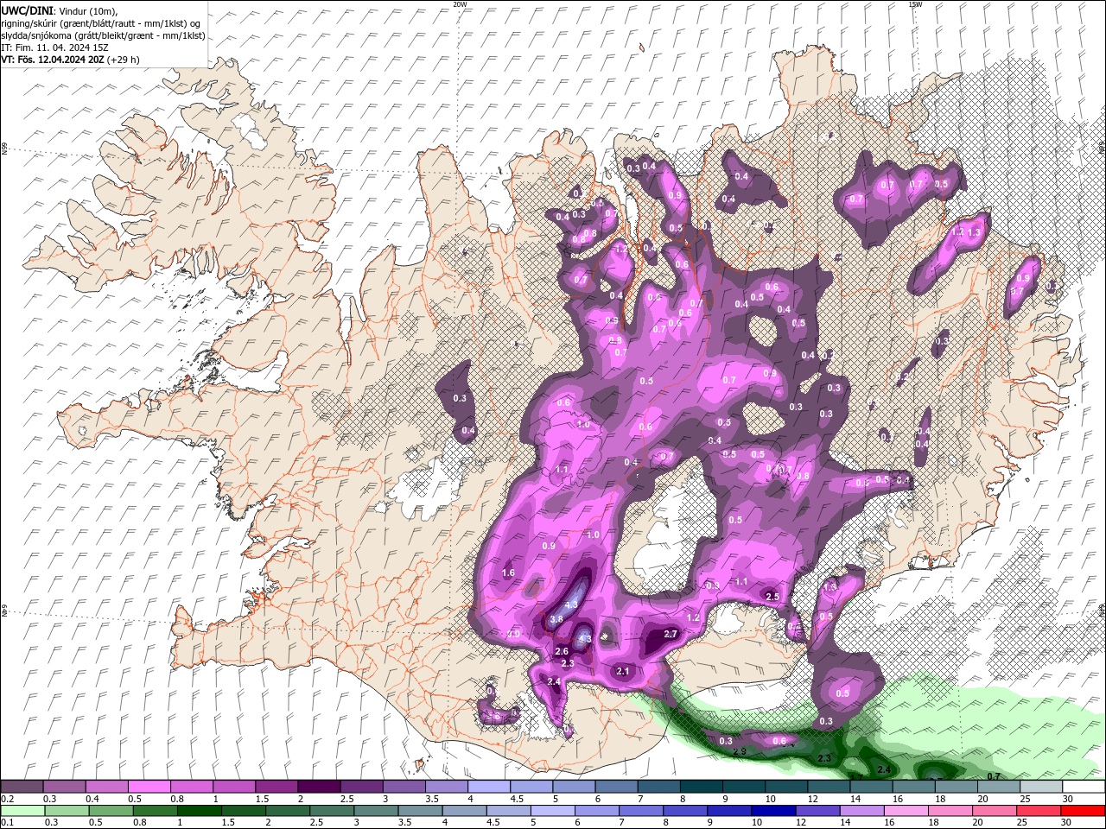Image resolution: width=1106 pixels, height=829 pixels.
Task: Click the '30' label in the lower rain legend row
Action: [1067, 822]
